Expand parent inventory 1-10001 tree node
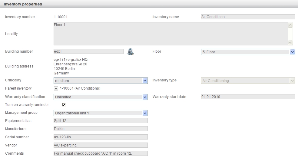Image resolution: width=298 pixels, height=161 pixels. [x=56, y=88]
